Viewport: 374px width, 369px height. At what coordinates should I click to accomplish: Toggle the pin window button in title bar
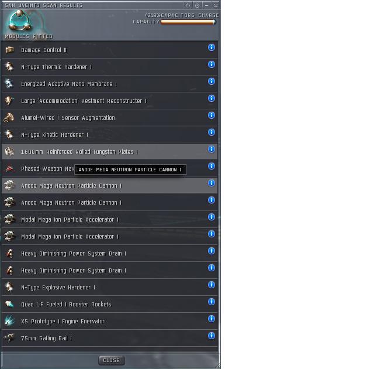(197, 5)
